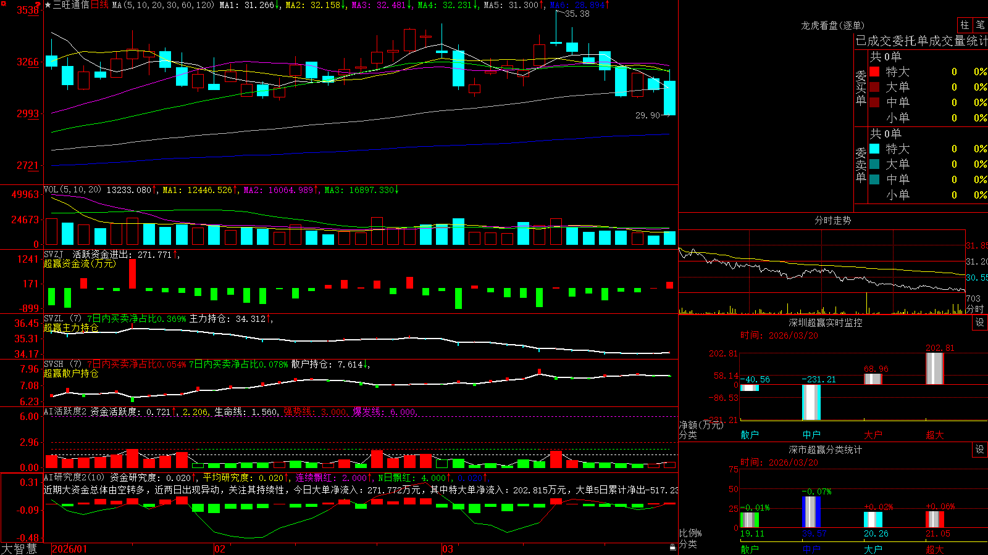Click the green 散户 bar labeled -0.01%
Viewport: 988px width, 555px height.
click(750, 519)
